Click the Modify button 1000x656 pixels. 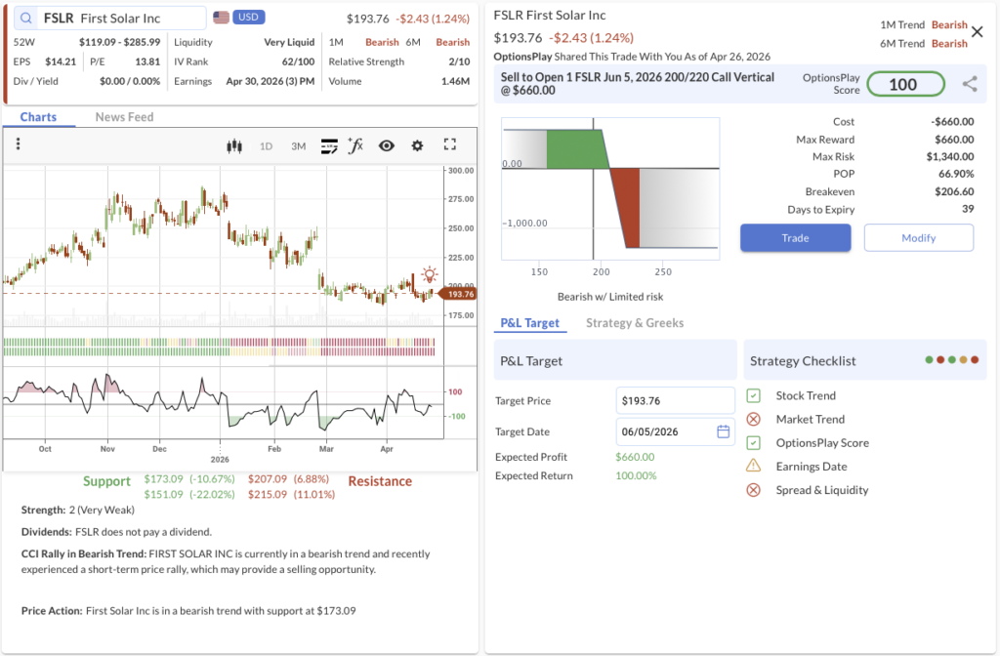click(918, 237)
